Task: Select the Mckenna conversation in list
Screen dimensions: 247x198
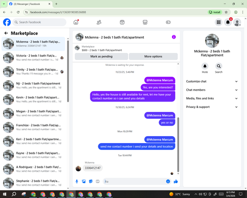Action: pyautogui.click(x=34, y=44)
